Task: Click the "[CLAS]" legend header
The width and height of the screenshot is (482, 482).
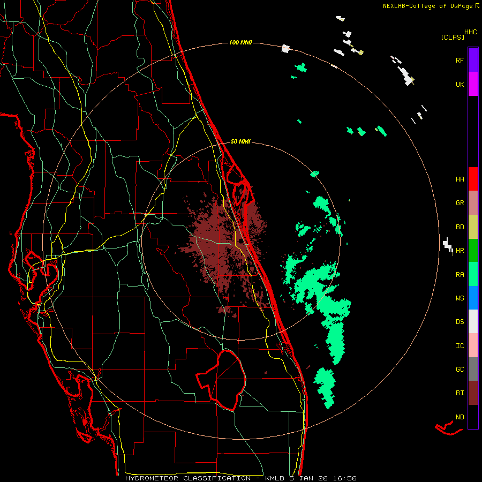Action: (x=453, y=37)
